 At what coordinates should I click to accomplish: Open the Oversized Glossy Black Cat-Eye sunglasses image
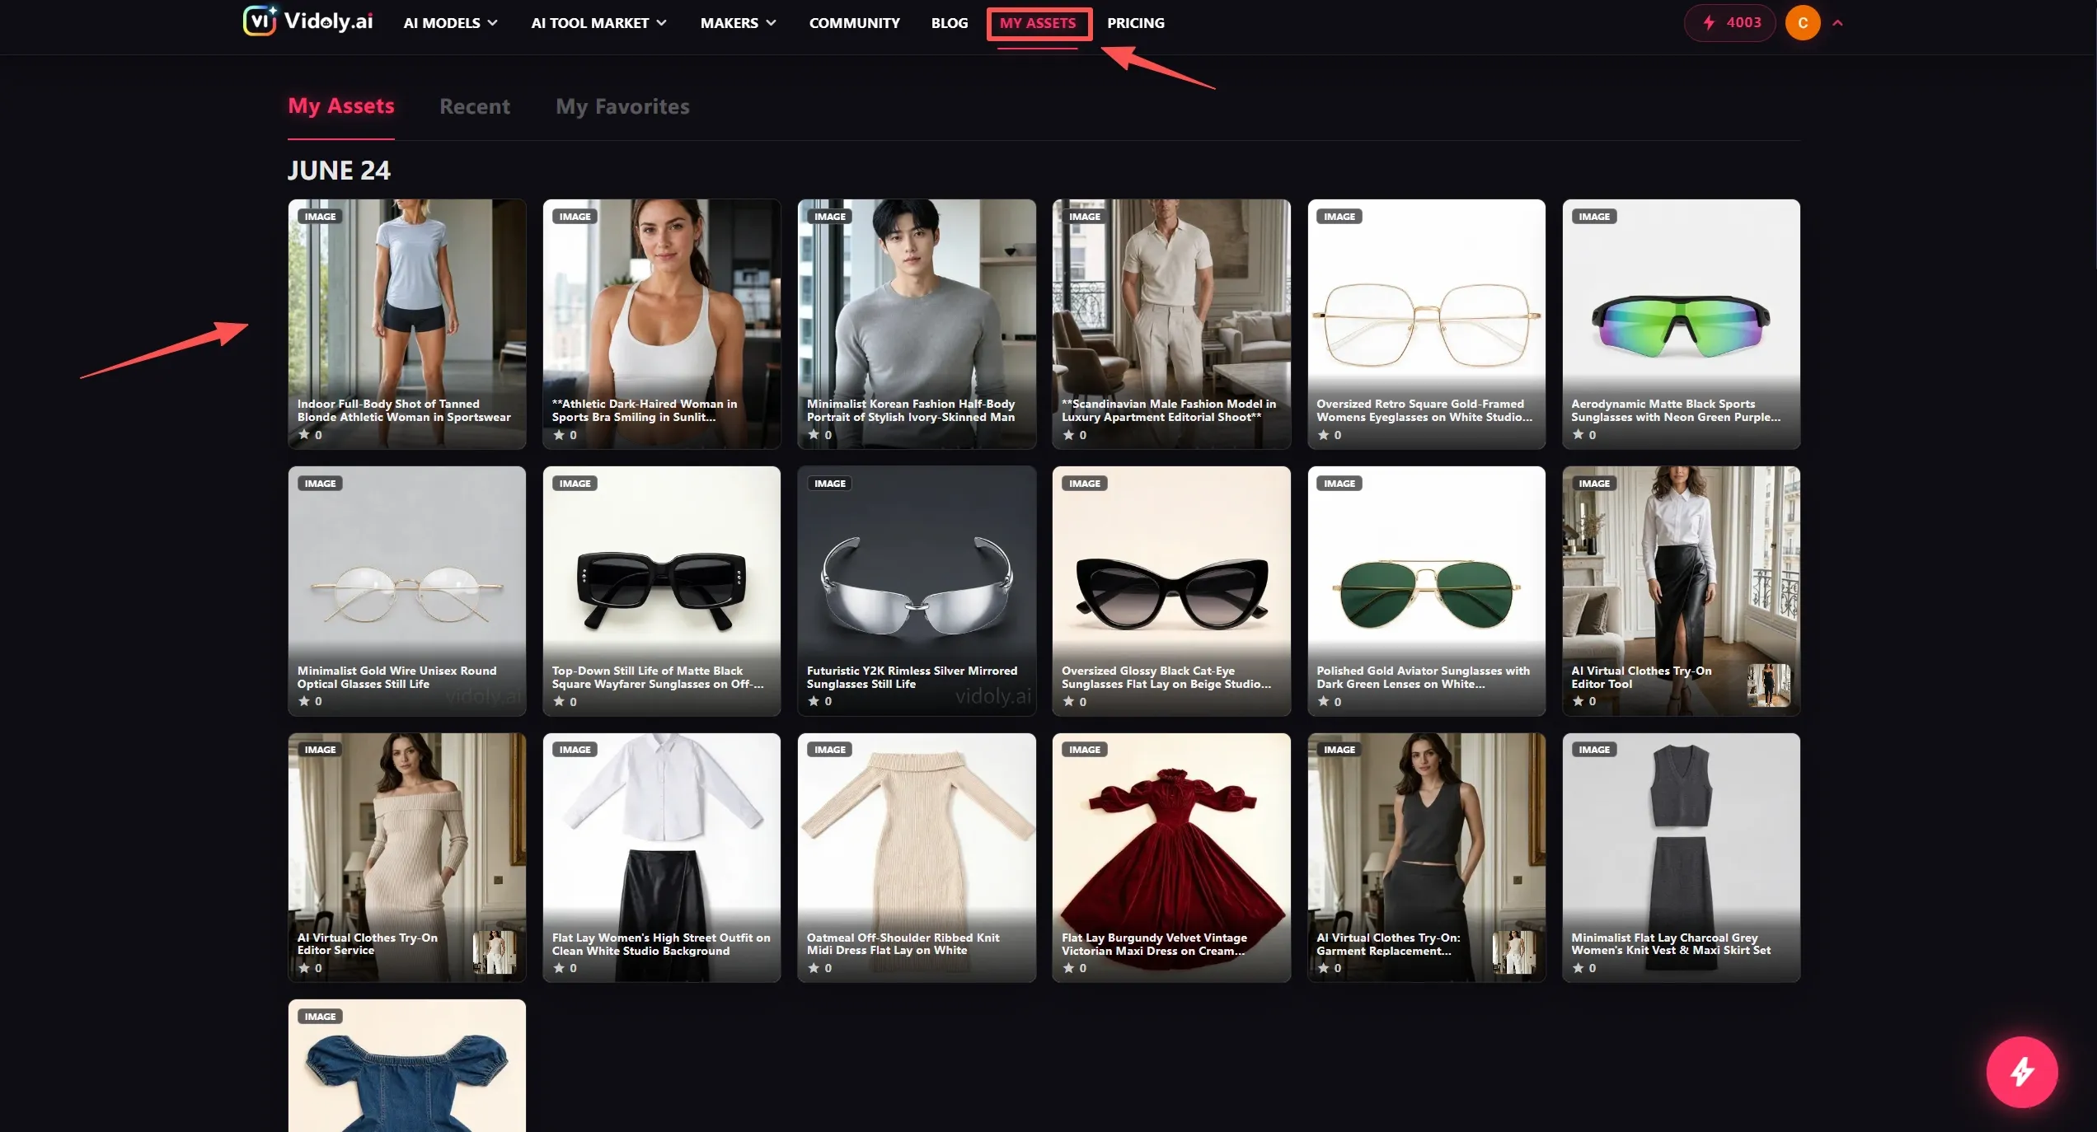coord(1171,591)
